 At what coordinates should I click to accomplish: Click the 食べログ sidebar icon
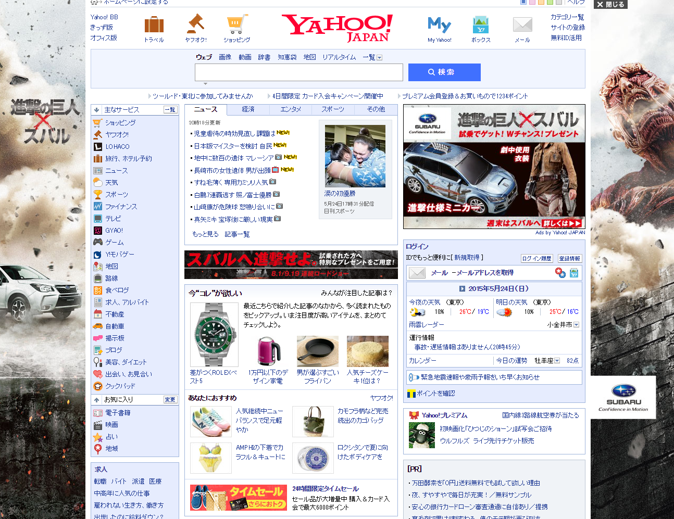tap(97, 290)
